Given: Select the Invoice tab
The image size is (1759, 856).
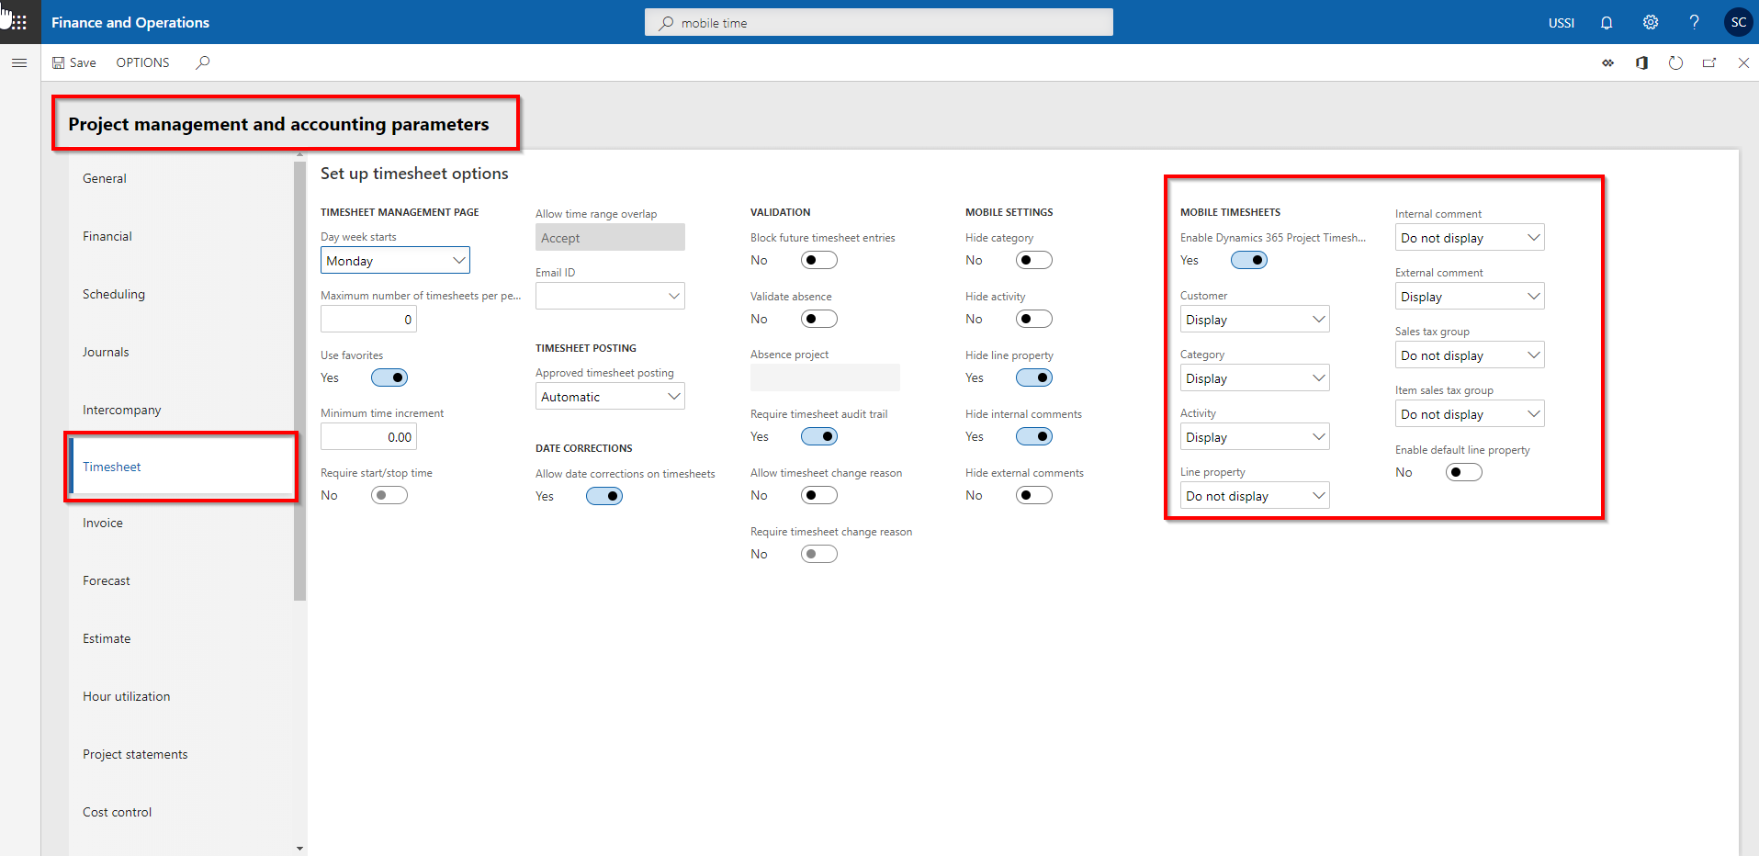Looking at the screenshot, I should click(103, 523).
